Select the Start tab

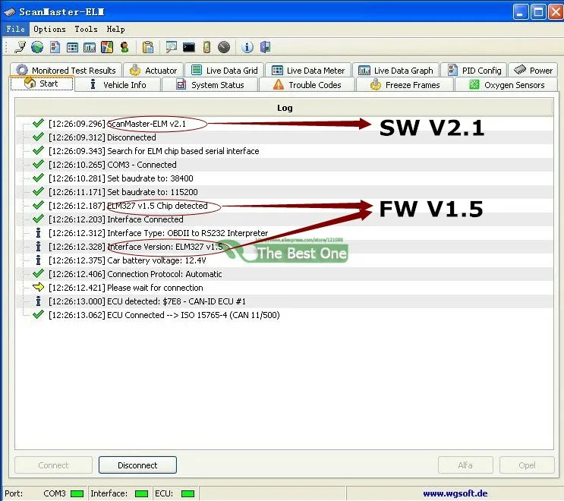coord(42,83)
